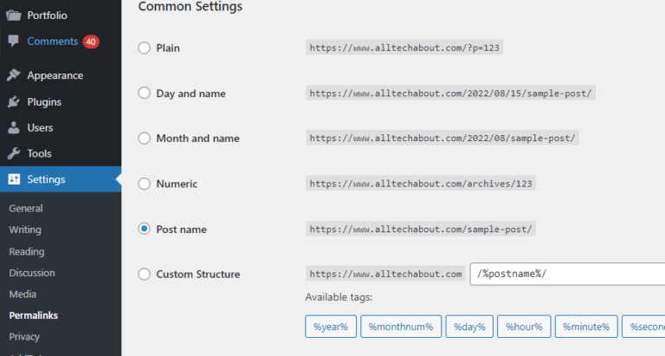
Task: Select the Plain permalink radio button
Action: [145, 48]
